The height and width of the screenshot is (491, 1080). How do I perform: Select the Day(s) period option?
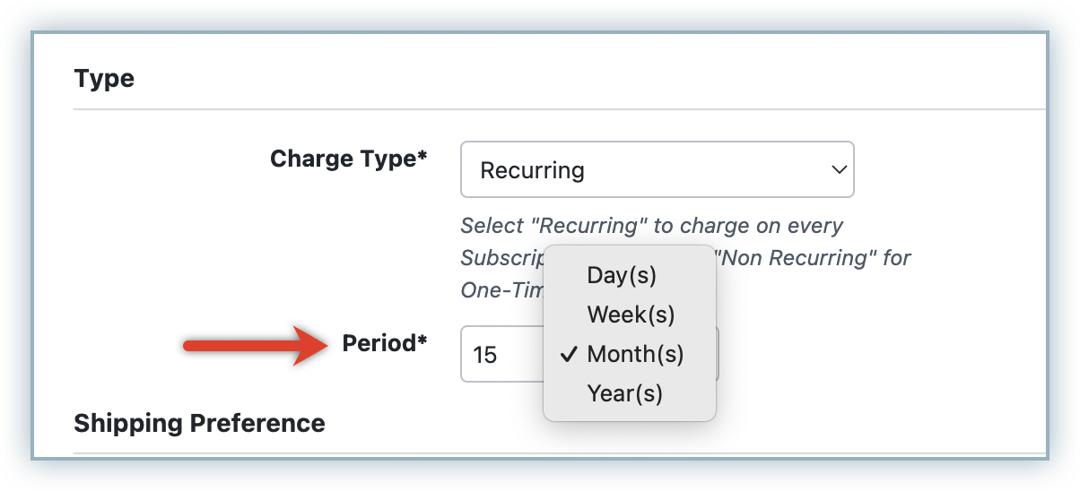tap(622, 276)
